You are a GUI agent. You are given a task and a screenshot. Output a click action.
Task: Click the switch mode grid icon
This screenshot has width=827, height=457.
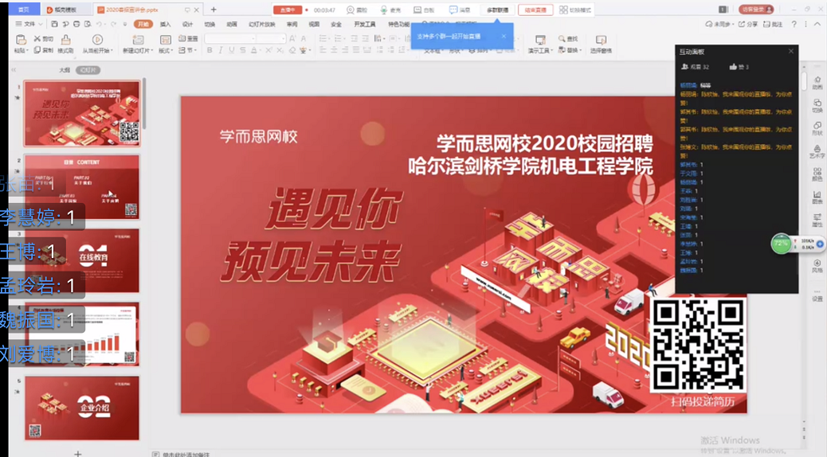563,10
